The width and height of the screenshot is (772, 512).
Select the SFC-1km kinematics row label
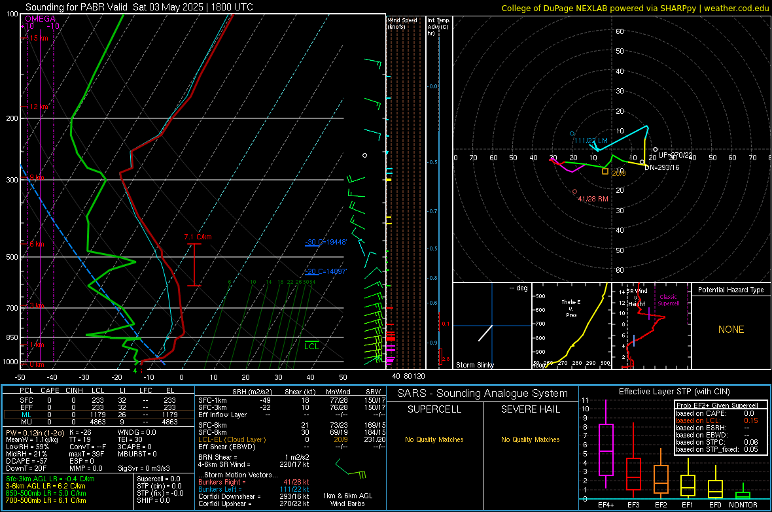point(213,400)
